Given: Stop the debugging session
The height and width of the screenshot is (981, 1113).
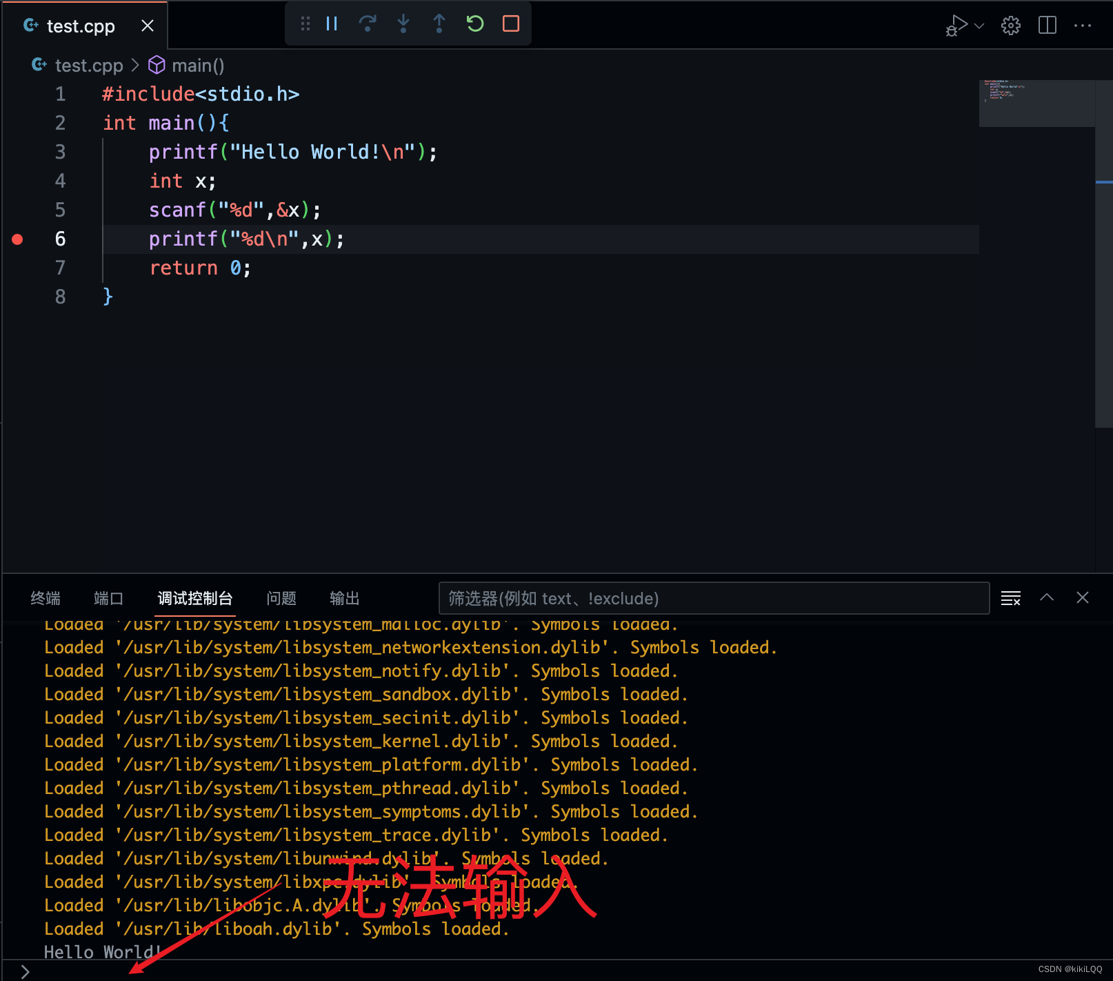Looking at the screenshot, I should [x=511, y=24].
